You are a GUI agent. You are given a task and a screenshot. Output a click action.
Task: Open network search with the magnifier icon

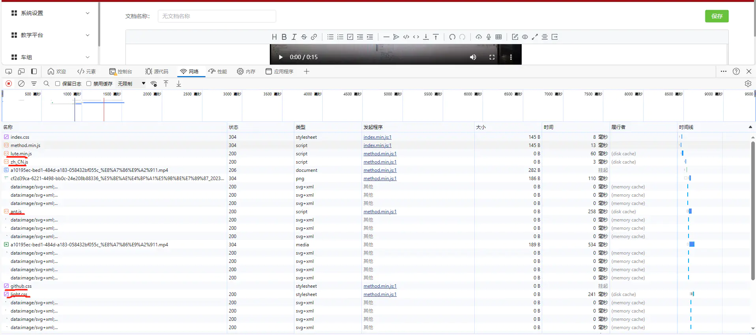tap(47, 84)
